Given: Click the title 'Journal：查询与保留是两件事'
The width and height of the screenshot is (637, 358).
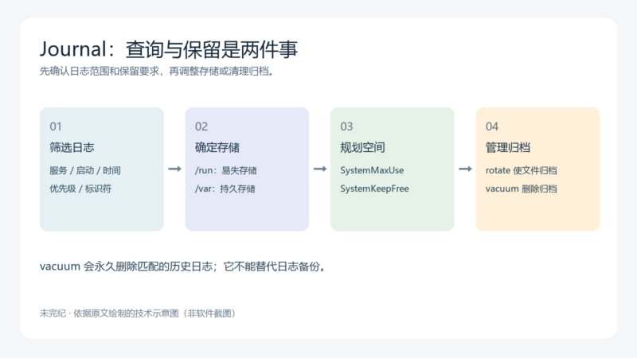Looking at the screenshot, I should tap(169, 49).
